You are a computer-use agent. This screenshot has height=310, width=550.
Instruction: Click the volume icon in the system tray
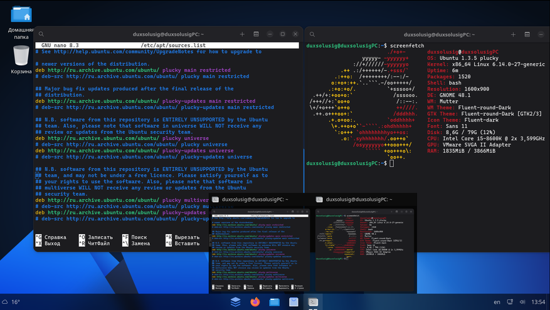pos(522,302)
